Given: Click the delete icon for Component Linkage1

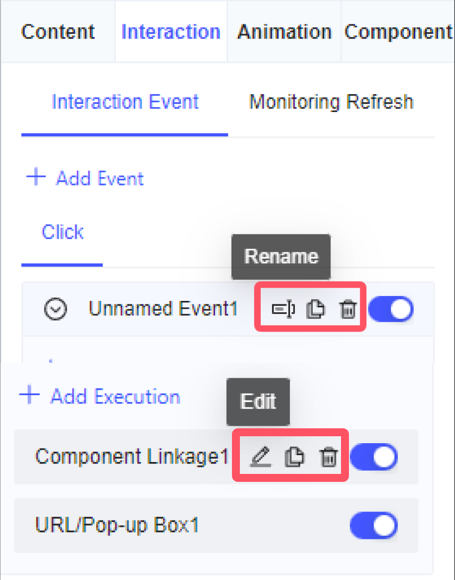Looking at the screenshot, I should point(328,457).
